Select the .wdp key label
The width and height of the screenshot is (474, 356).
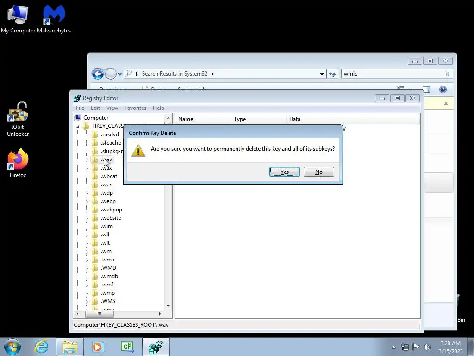107,193
